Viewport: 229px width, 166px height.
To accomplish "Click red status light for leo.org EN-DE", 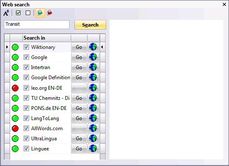I will tap(15, 88).
